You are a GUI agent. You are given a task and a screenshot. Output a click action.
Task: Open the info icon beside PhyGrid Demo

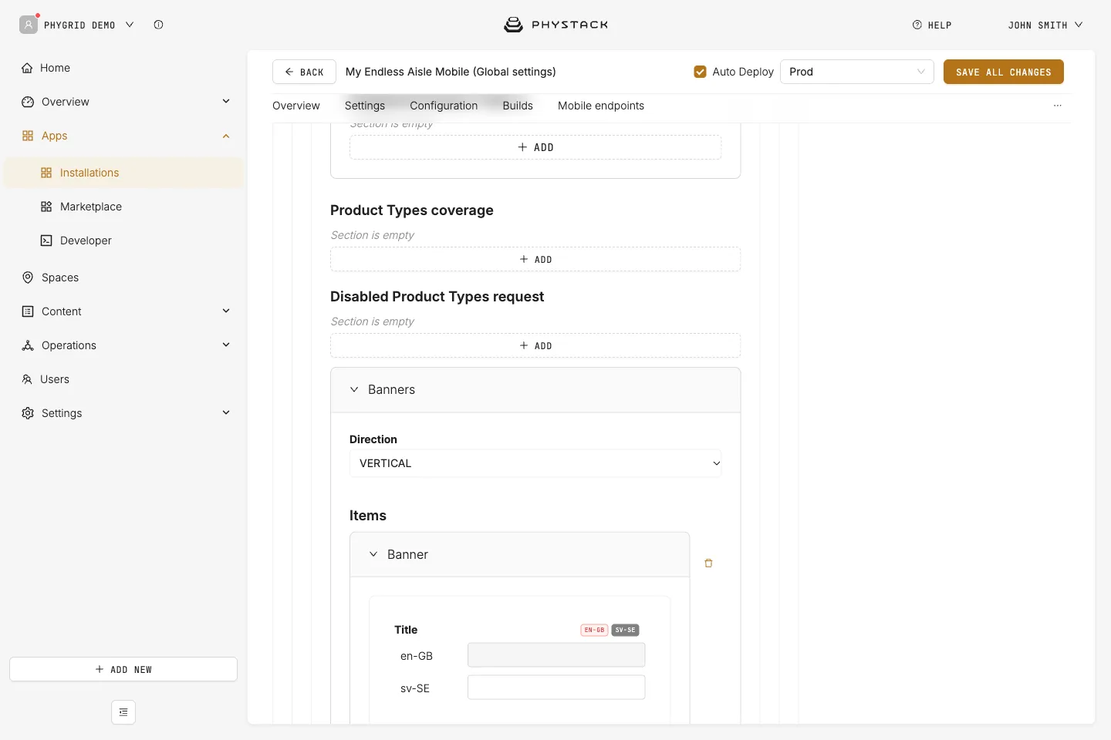[158, 25]
